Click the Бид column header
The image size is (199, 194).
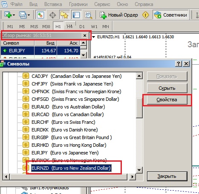[46, 43]
